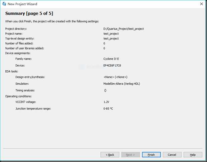Click the Simulation label
Screen dimensions: 207x162
[22, 84]
